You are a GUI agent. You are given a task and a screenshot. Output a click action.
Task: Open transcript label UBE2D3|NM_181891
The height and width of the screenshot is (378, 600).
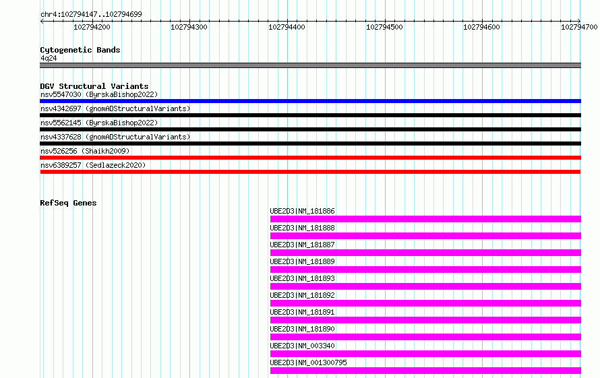point(302,312)
